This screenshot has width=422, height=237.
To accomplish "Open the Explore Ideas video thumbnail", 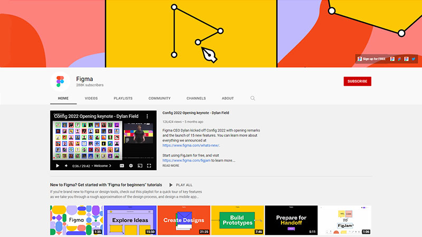I will click(130, 220).
